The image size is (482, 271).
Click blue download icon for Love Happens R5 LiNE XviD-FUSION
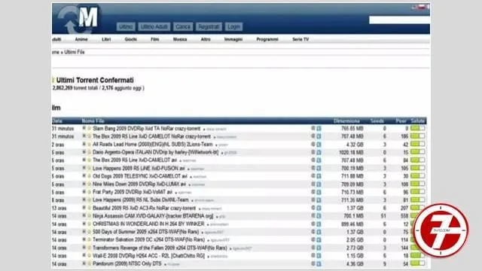(x=319, y=169)
